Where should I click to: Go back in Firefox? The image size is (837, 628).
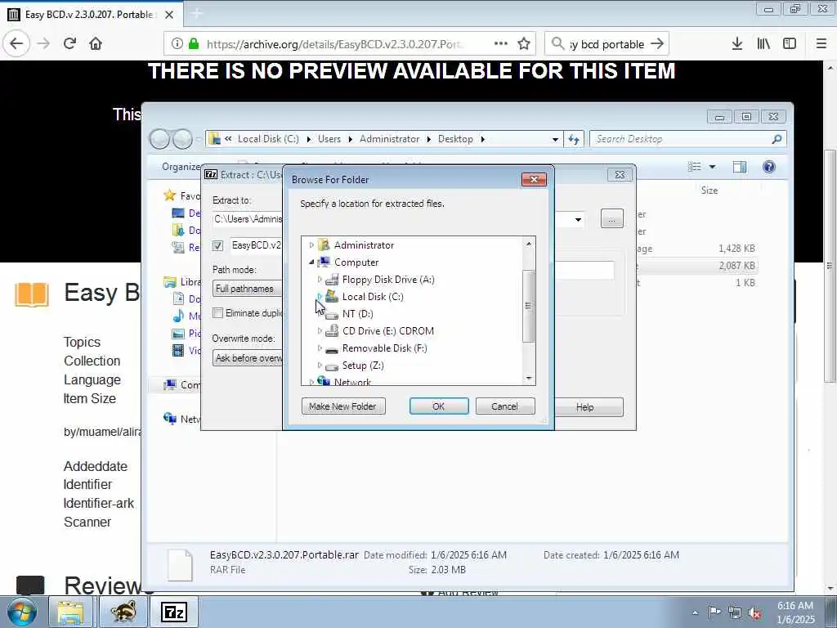[16, 43]
